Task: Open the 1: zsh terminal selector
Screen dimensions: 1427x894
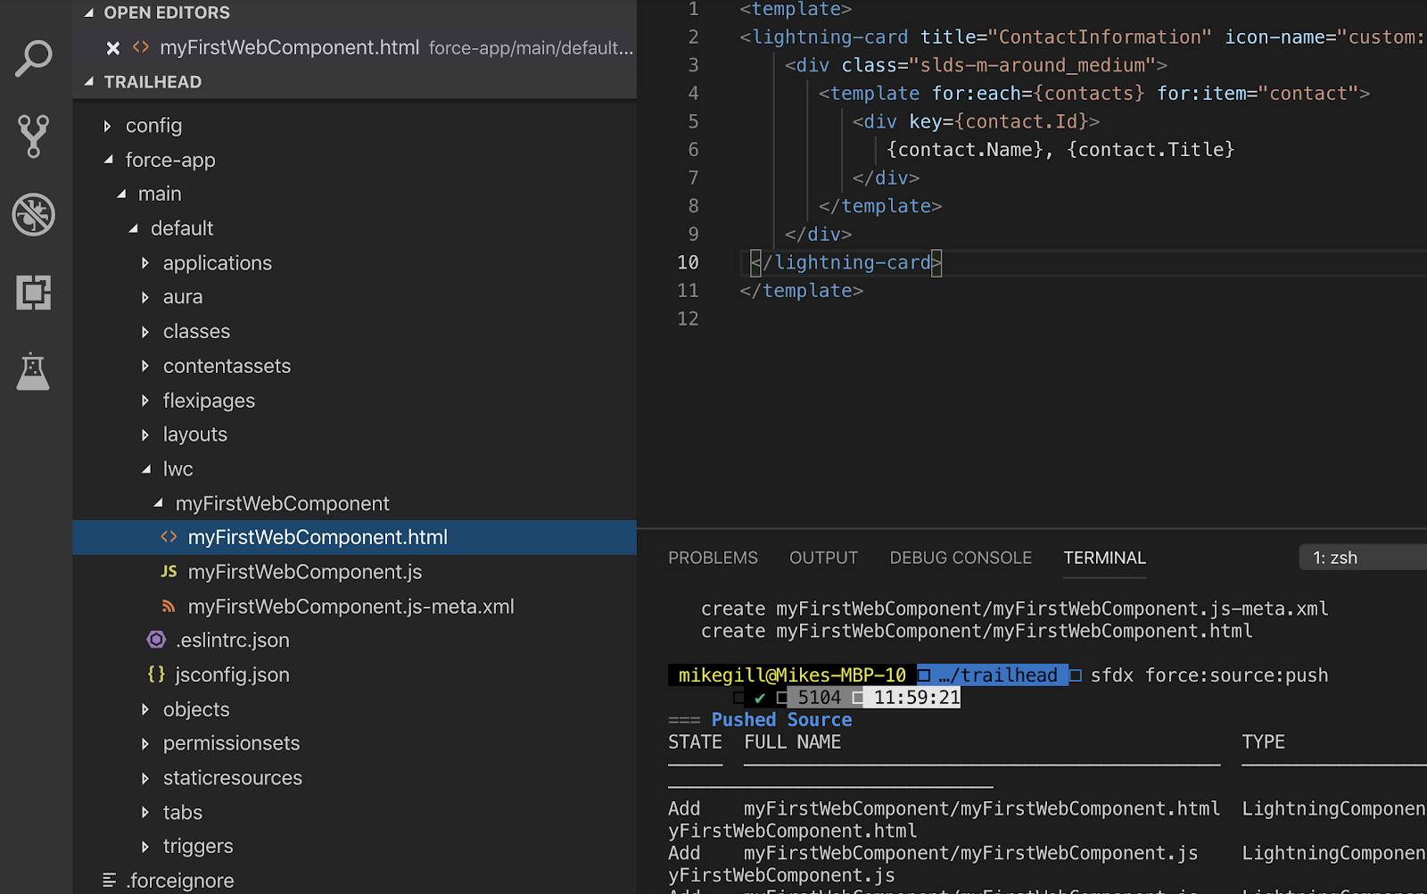Action: tap(1335, 558)
